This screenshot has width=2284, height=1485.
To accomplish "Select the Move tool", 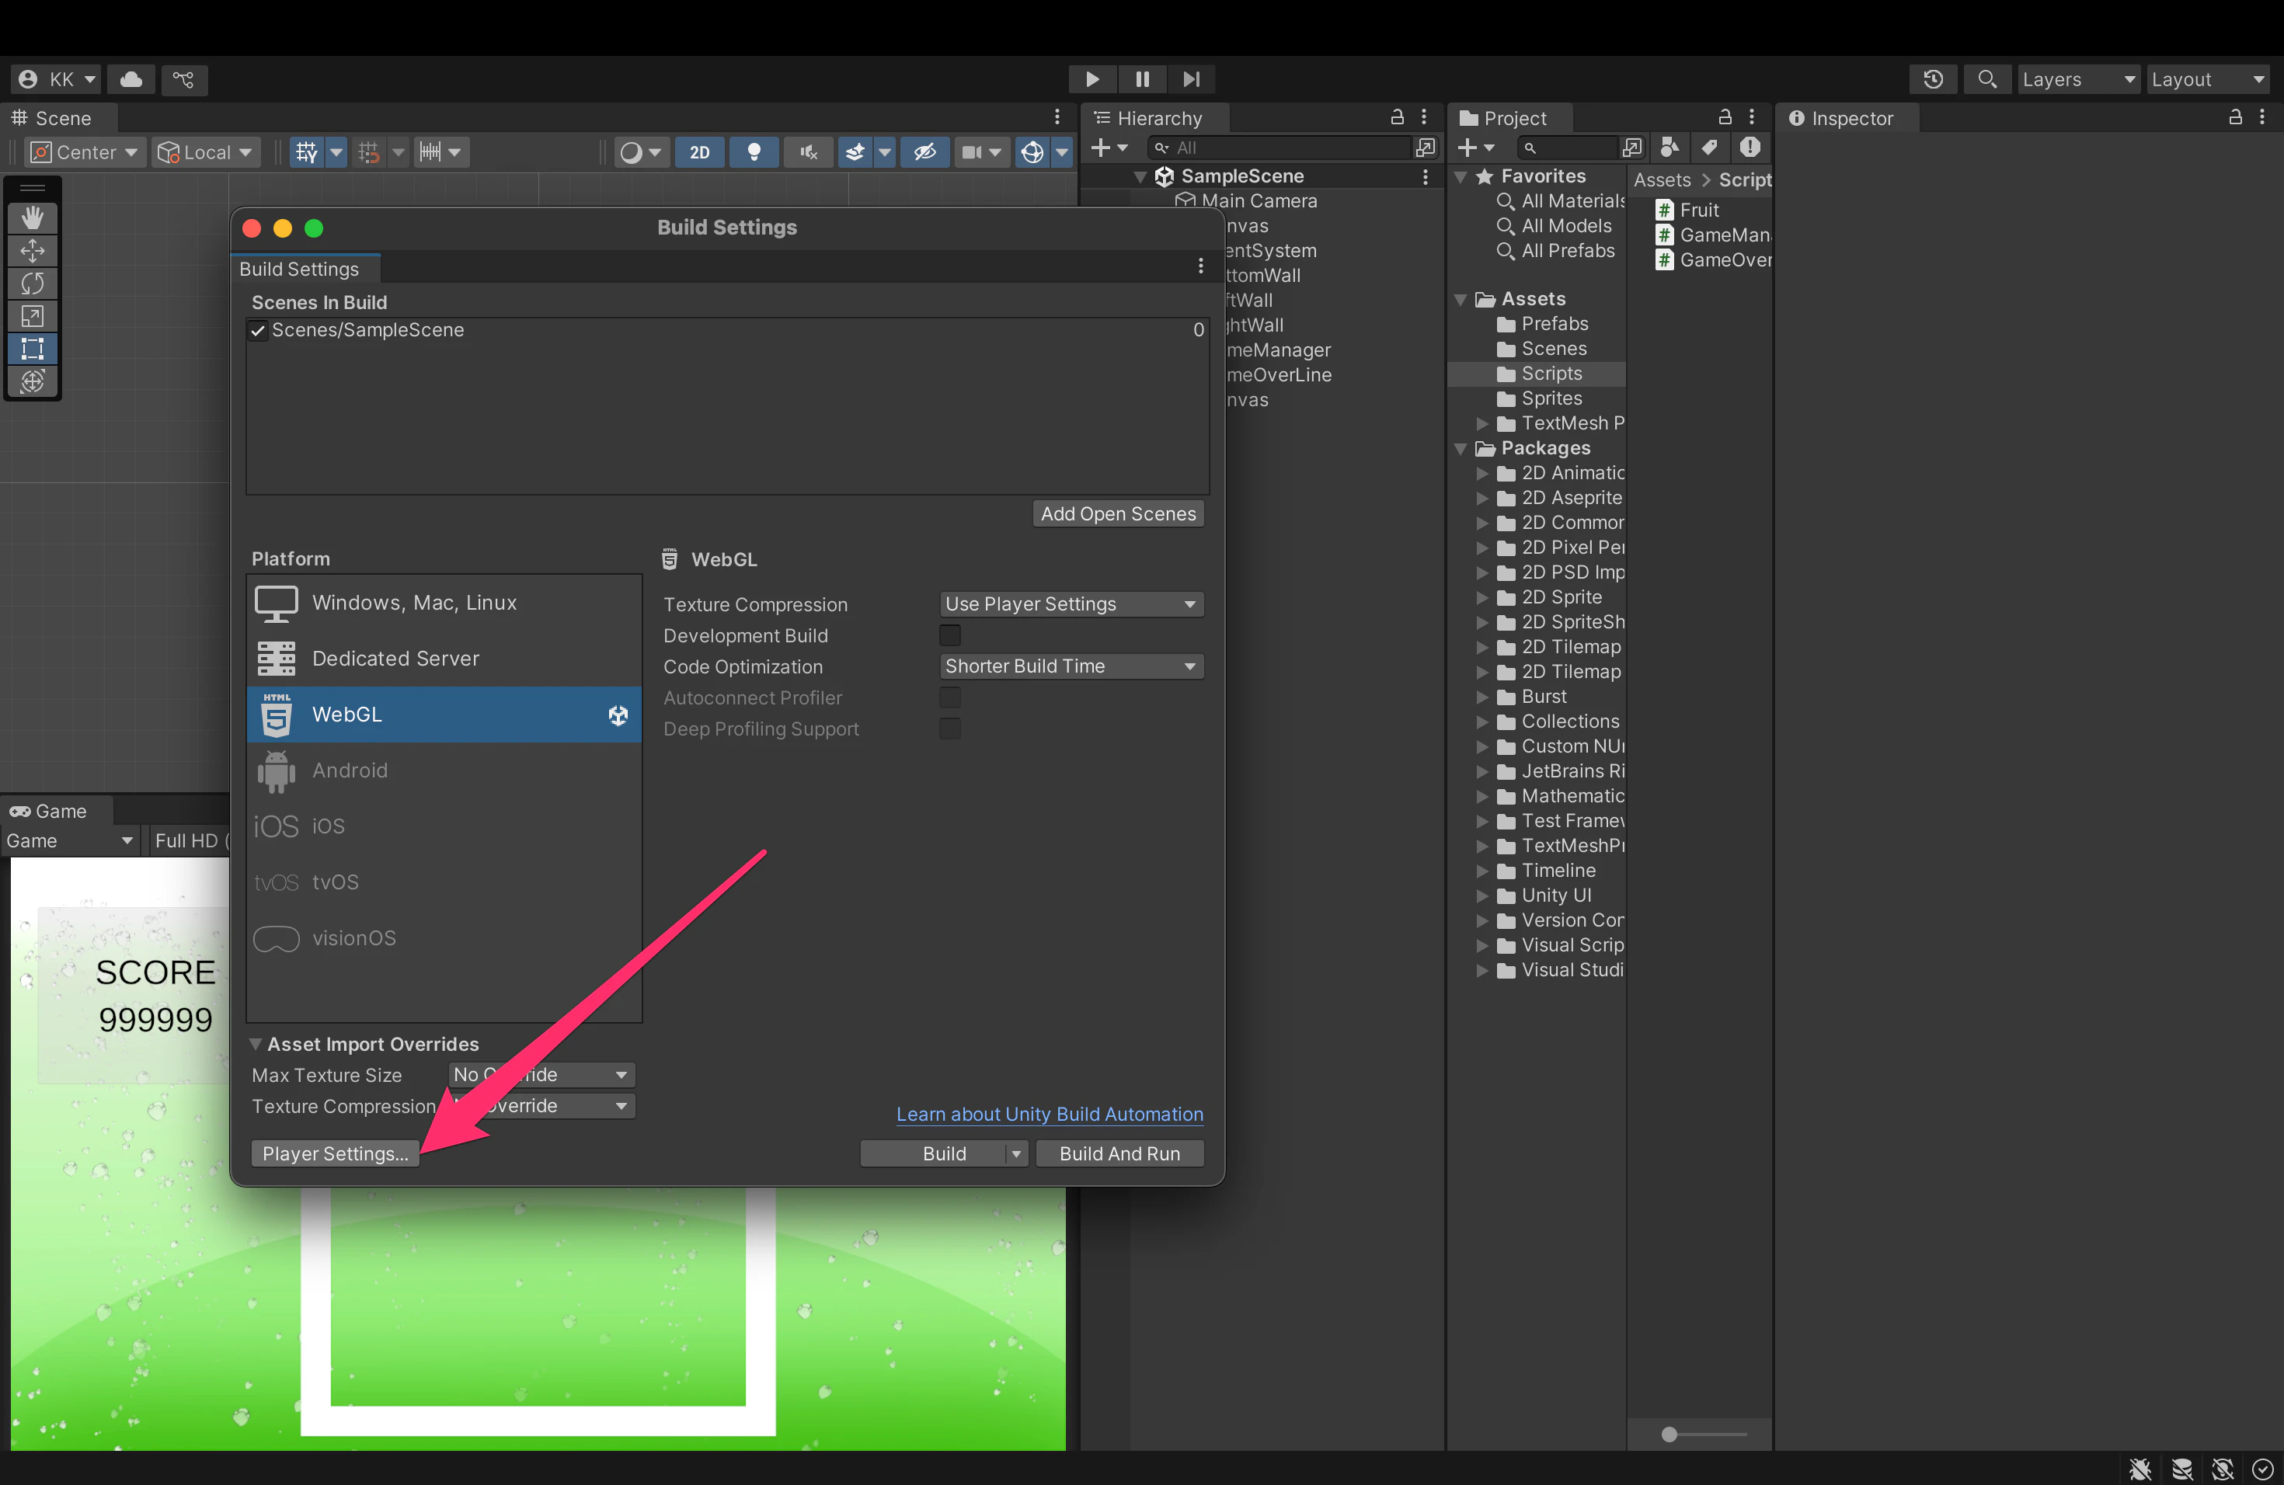I will coord(33,252).
